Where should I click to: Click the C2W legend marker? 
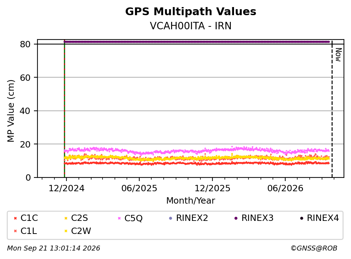pos(66,231)
